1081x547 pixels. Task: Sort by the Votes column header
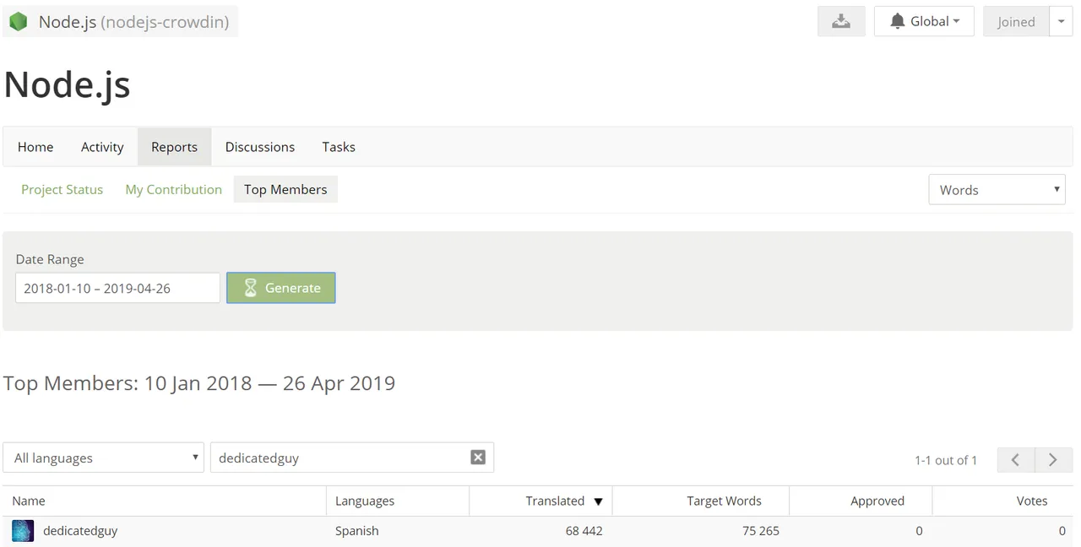point(1002,501)
